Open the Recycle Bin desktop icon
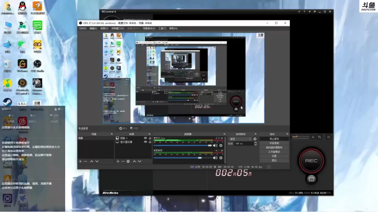The image size is (378, 212). pyautogui.click(x=8, y=65)
